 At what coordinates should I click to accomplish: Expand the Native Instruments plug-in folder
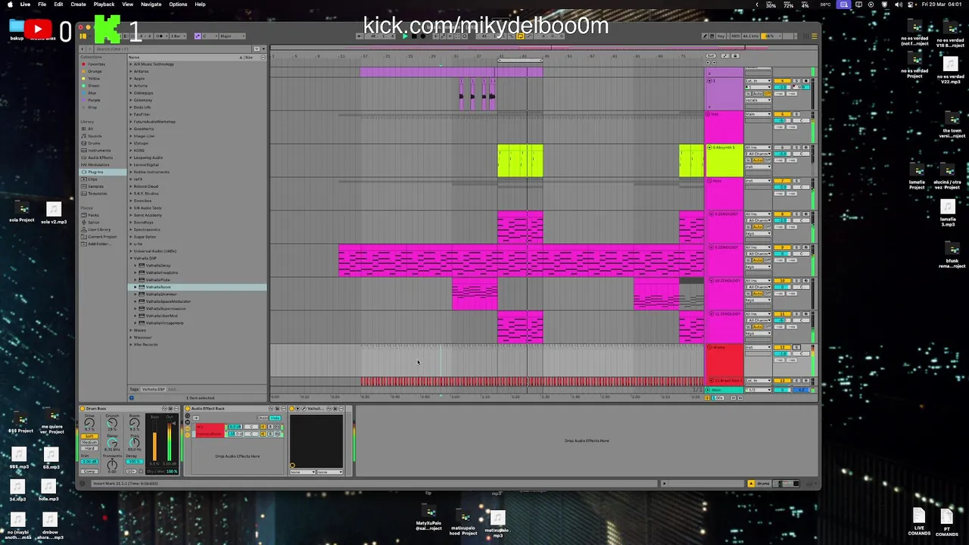tap(131, 172)
